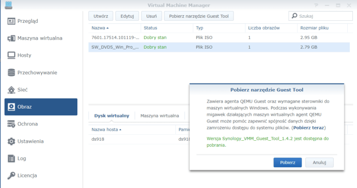
Task: Click the Ustawienia sidebar label
Action: [x=31, y=141]
